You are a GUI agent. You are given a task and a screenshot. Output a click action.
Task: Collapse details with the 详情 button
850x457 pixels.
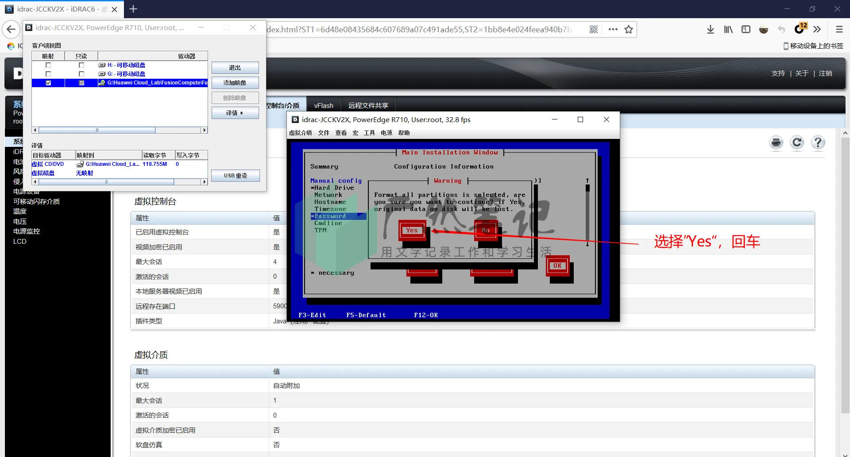tap(235, 113)
